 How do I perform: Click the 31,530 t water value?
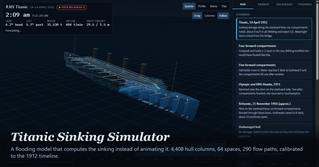pyautogui.click(x=54, y=25)
